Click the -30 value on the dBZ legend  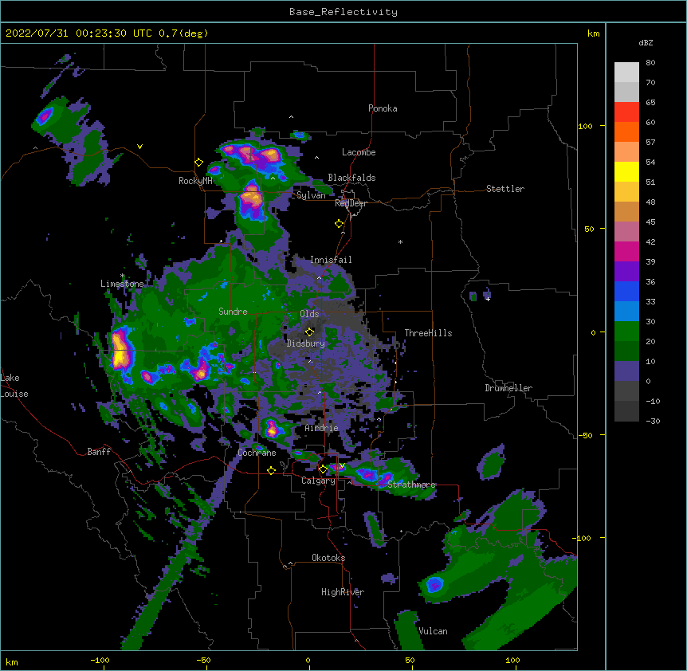(653, 421)
